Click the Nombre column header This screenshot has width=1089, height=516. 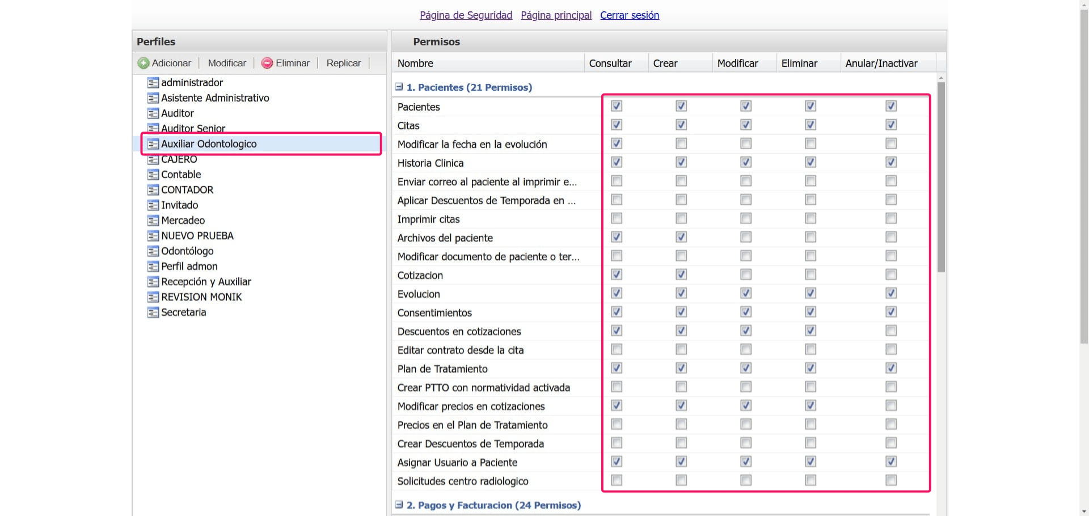click(x=415, y=64)
